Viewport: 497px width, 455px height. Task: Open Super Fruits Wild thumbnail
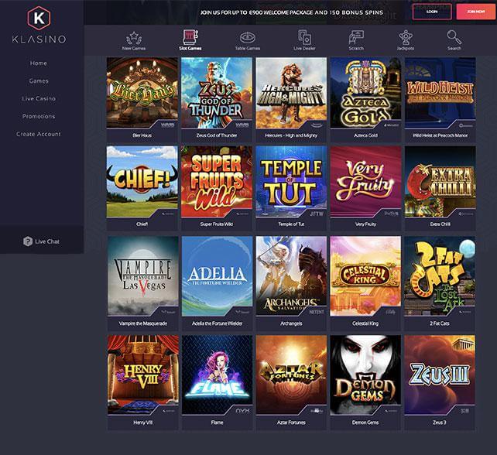217,182
